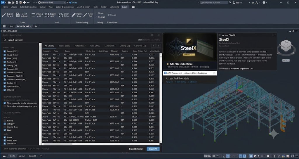
Task: Open the file tabs hamburger menu beside Start
Action: (x=4, y=26)
